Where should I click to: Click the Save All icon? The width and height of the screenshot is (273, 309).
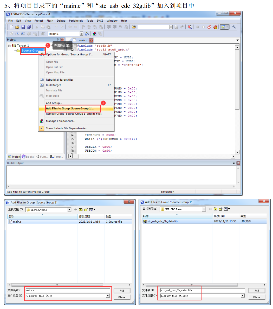29,27
